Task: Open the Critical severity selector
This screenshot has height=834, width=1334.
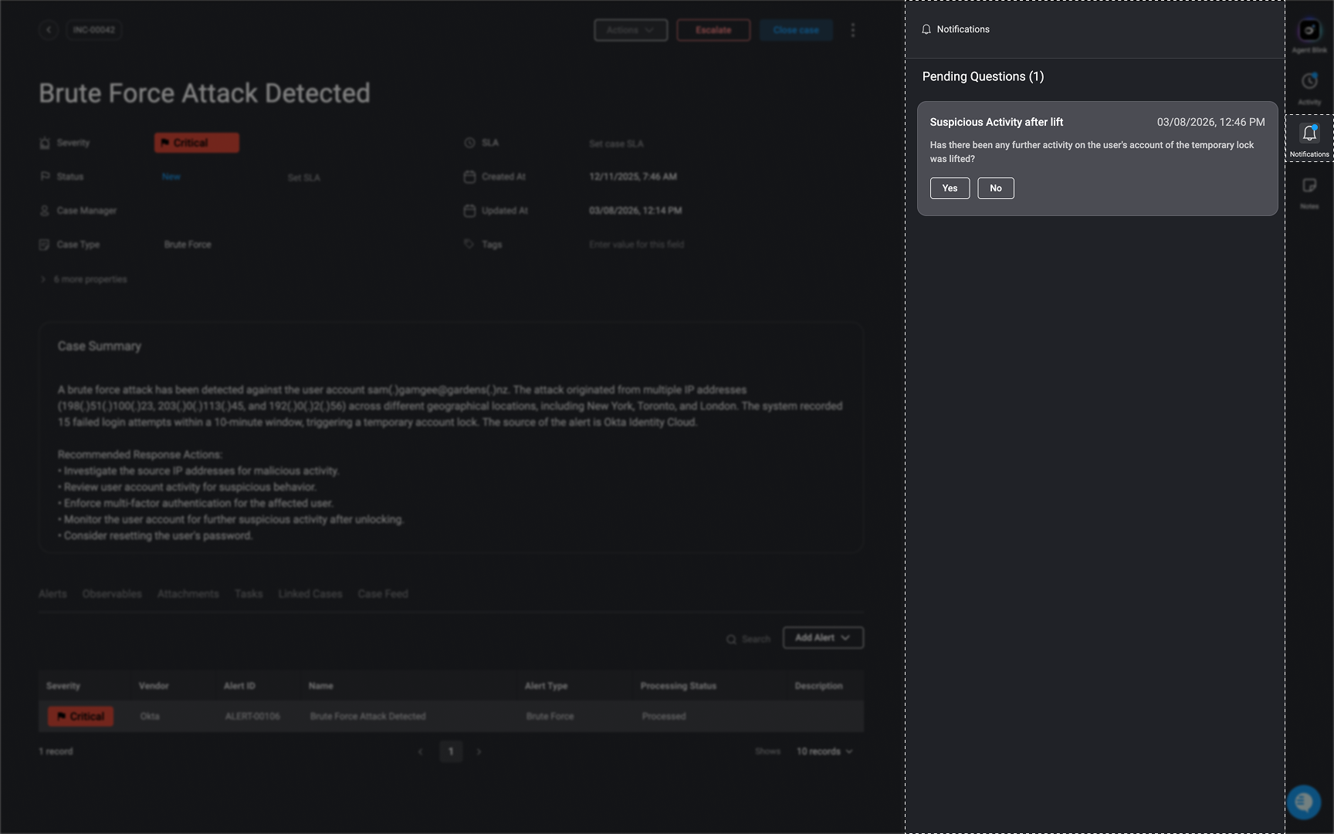Action: [197, 143]
